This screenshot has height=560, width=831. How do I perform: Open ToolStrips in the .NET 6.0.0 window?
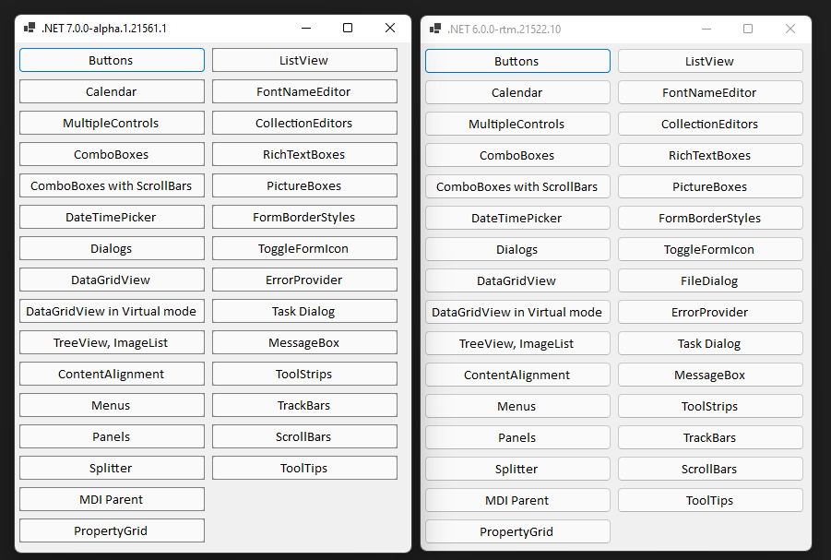(711, 405)
